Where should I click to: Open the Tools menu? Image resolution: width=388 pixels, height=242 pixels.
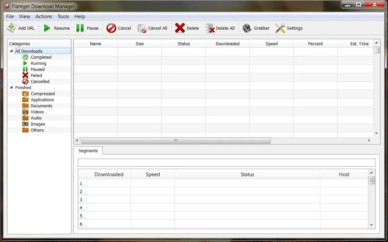click(x=63, y=17)
